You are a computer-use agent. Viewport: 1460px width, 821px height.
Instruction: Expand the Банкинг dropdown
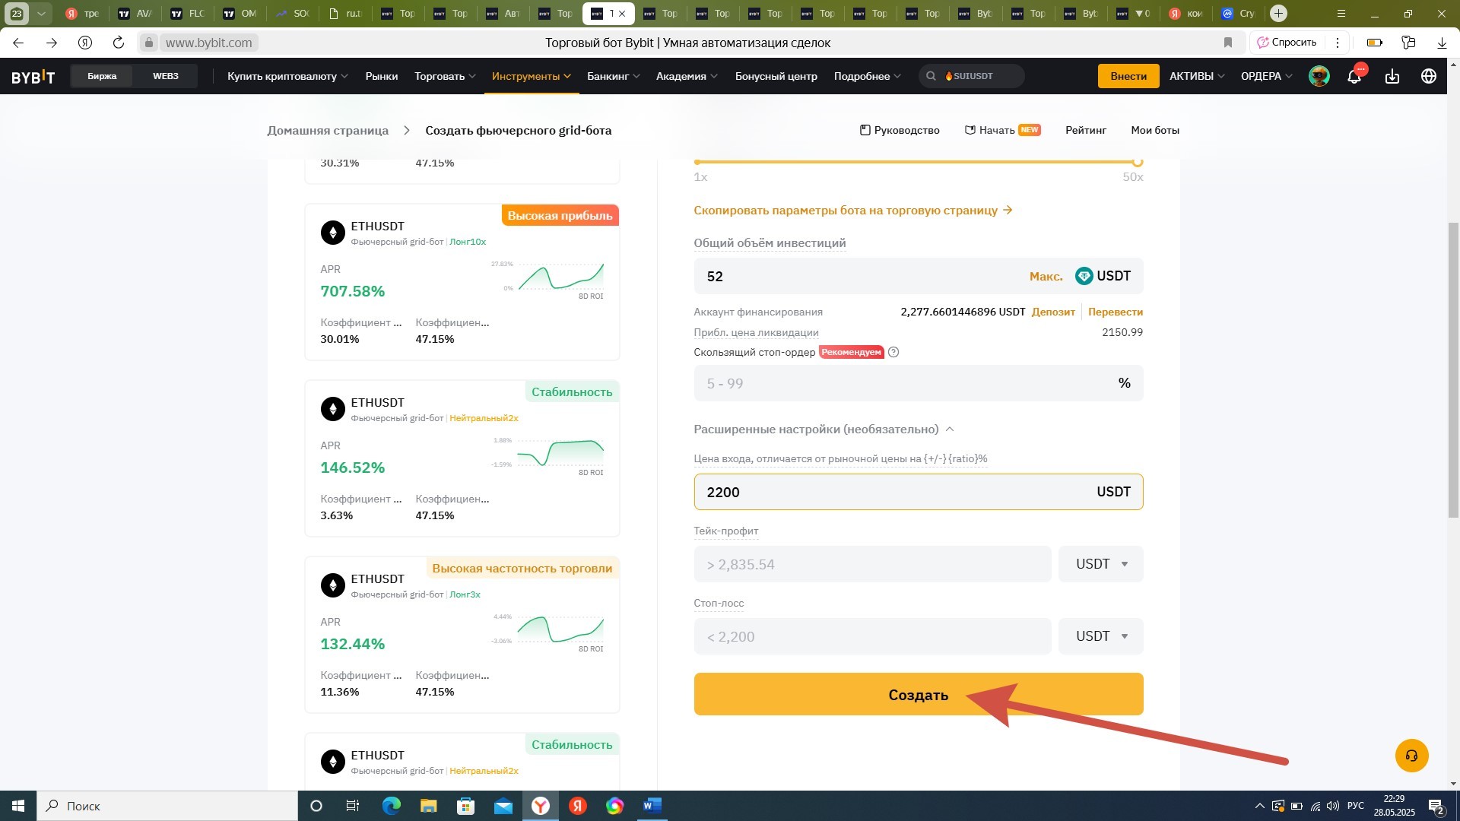(x=613, y=76)
